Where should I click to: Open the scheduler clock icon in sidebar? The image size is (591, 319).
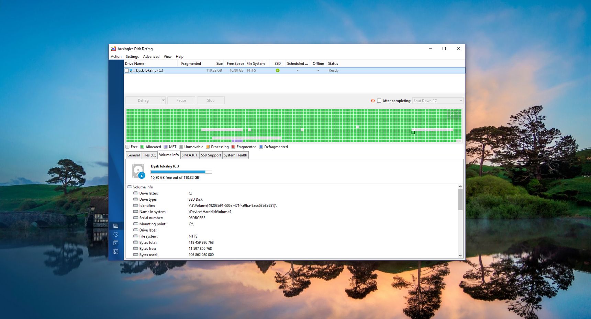click(116, 234)
